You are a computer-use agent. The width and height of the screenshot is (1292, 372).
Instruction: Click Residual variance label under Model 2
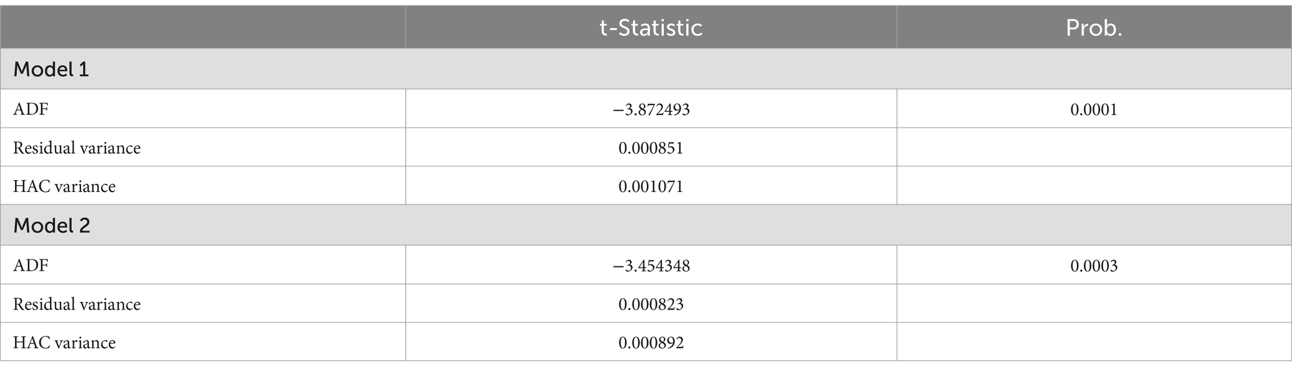pyautogui.click(x=77, y=304)
